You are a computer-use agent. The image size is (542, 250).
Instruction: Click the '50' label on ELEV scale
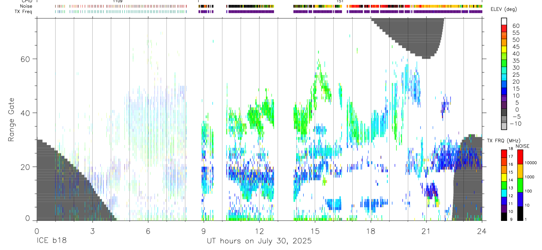(x=516, y=40)
